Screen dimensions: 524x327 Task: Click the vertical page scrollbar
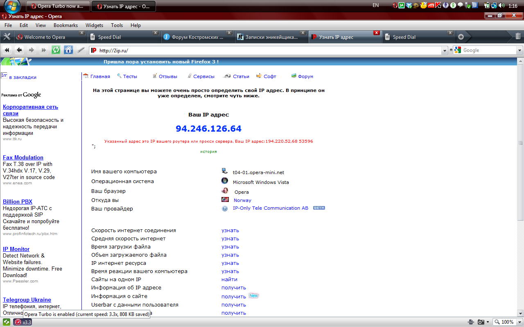520,143
